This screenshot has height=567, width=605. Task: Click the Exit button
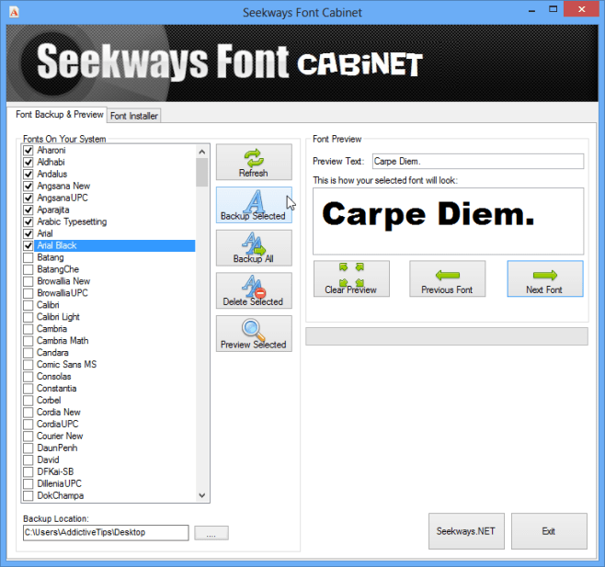pyautogui.click(x=549, y=531)
